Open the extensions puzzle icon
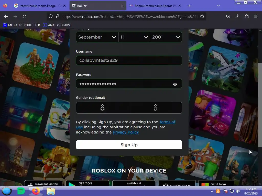This screenshot has width=262, height=196. pyautogui.click(x=247, y=16)
